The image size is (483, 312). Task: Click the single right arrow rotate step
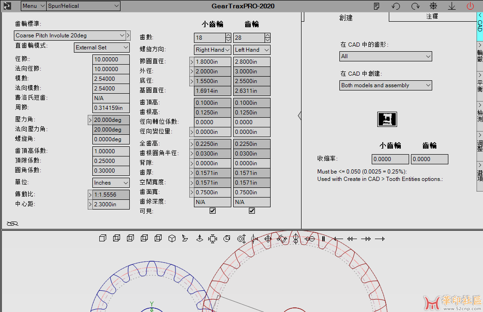[x=380, y=239]
